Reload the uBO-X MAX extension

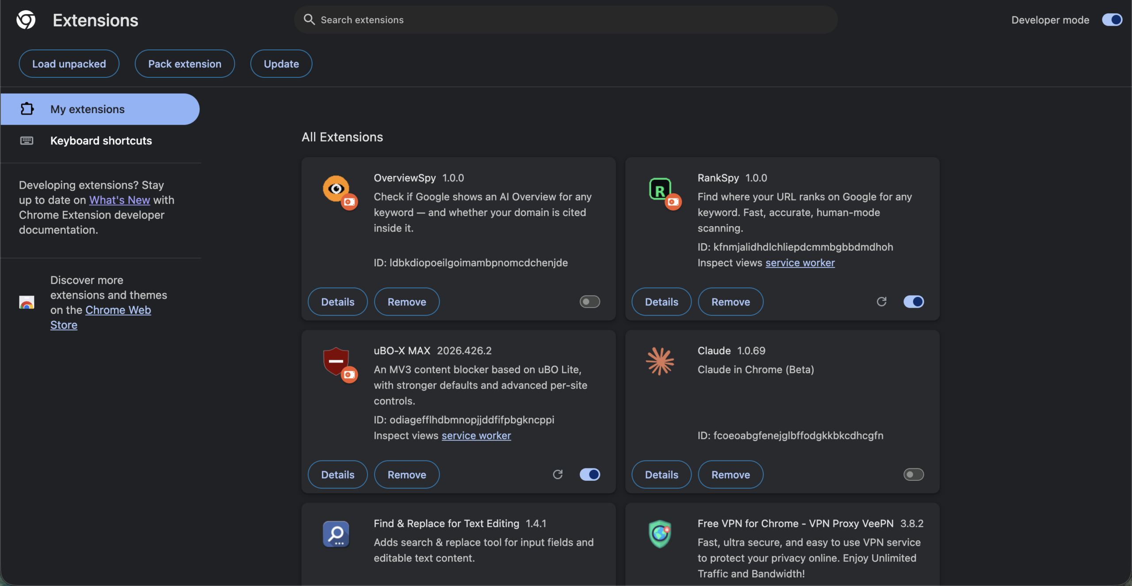(x=558, y=474)
